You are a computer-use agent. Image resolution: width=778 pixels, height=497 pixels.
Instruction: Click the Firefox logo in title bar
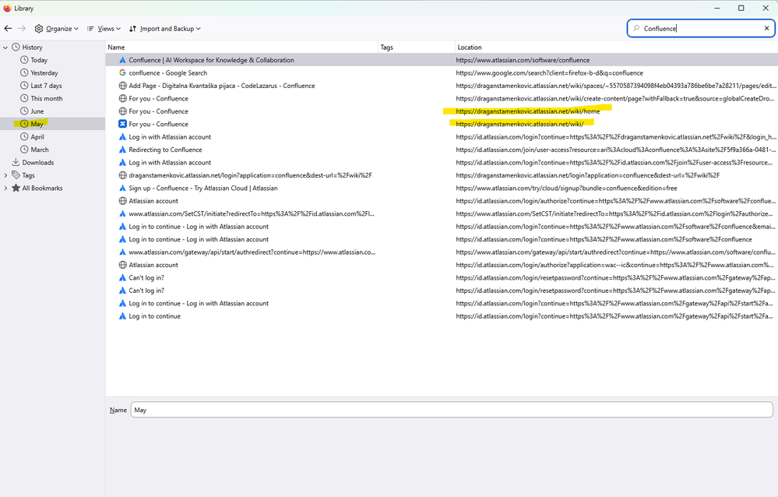(7, 8)
